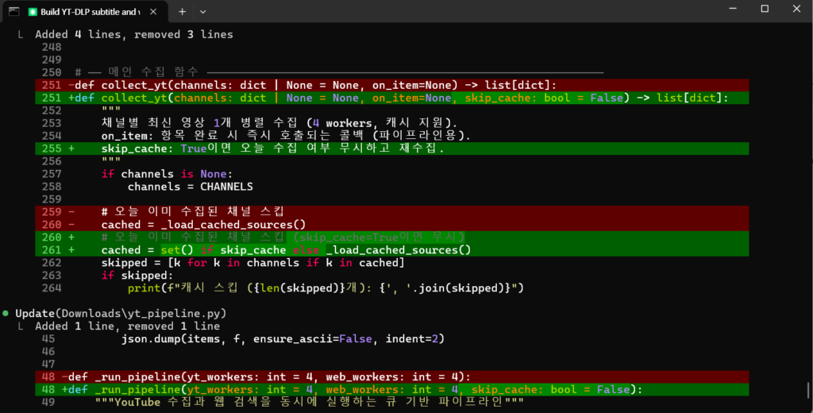Maximize the terminal window
The height and width of the screenshot is (413, 813).
pos(764,10)
